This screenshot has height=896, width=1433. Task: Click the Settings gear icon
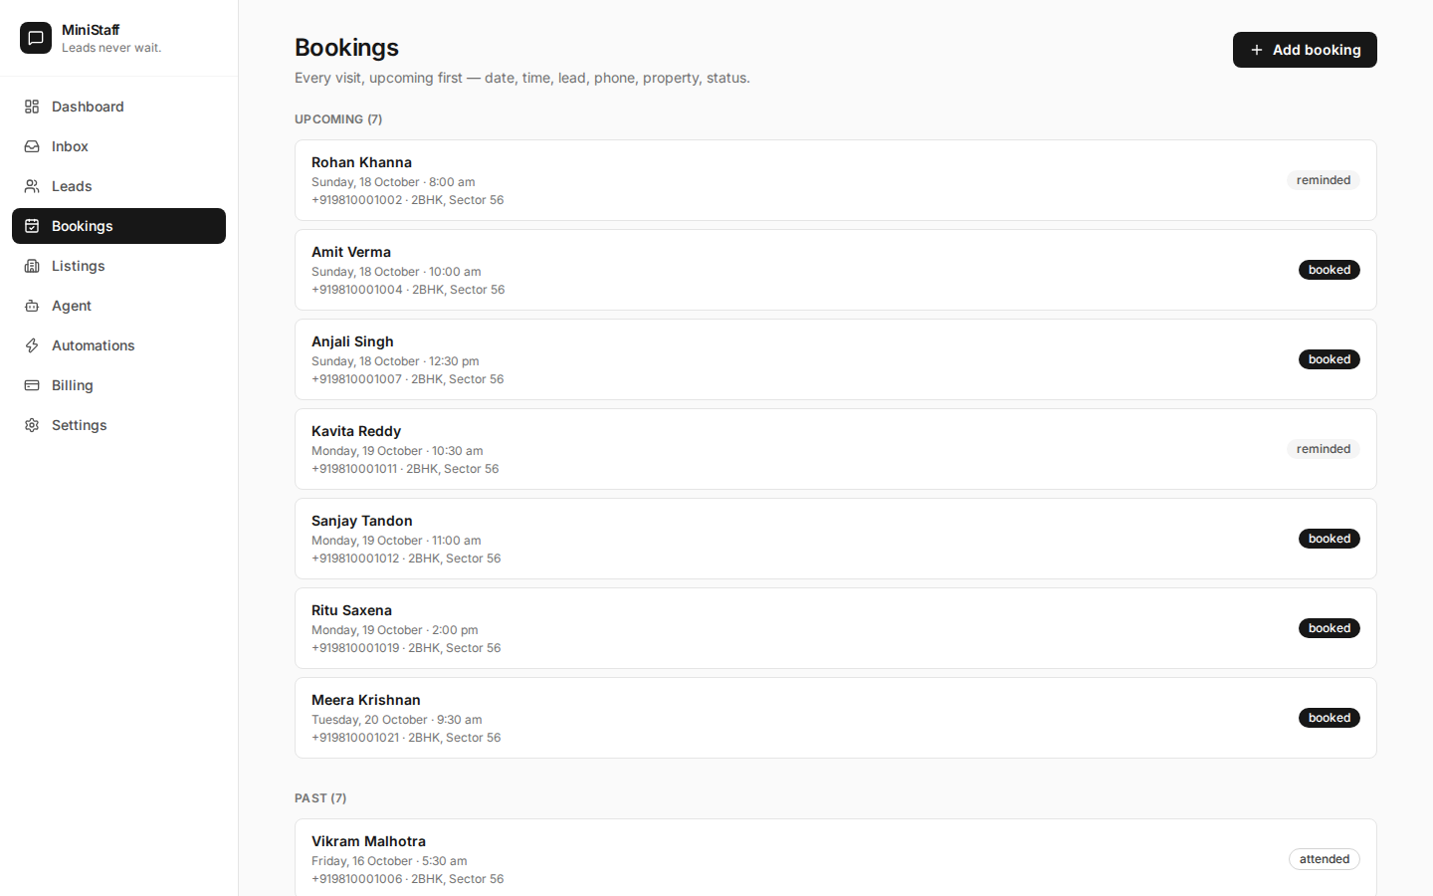click(32, 425)
